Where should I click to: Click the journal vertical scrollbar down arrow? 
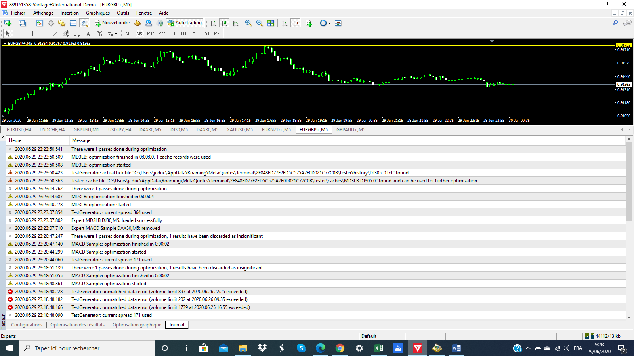pyautogui.click(x=629, y=317)
